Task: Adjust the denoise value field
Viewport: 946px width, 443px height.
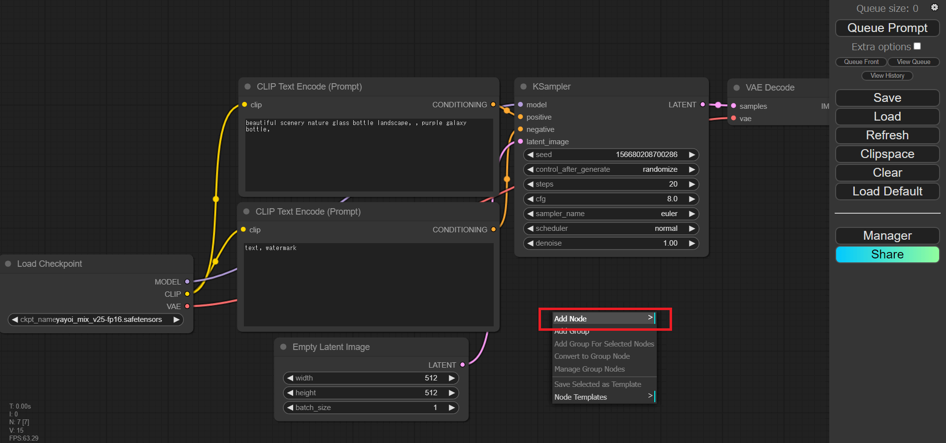Action: [611, 243]
